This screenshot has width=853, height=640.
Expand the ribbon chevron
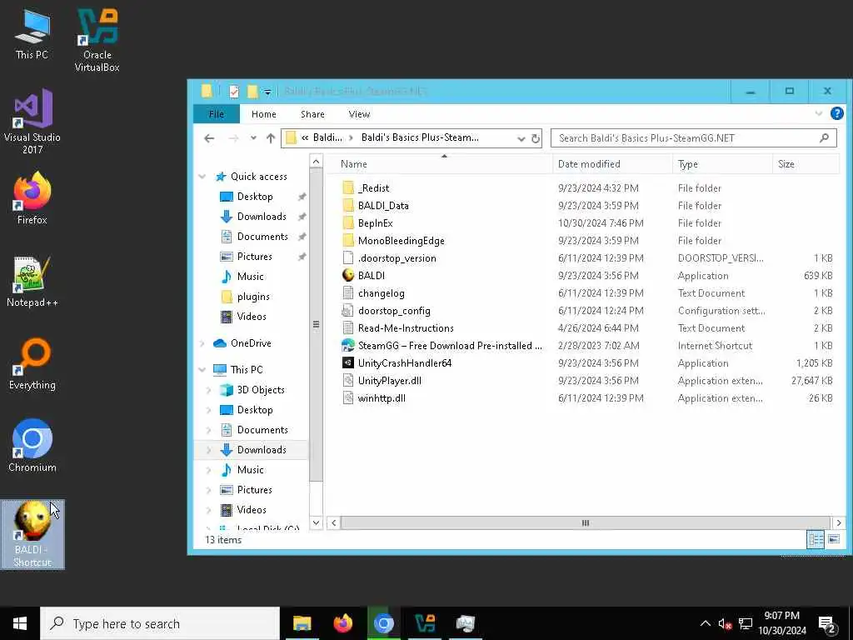click(x=818, y=113)
